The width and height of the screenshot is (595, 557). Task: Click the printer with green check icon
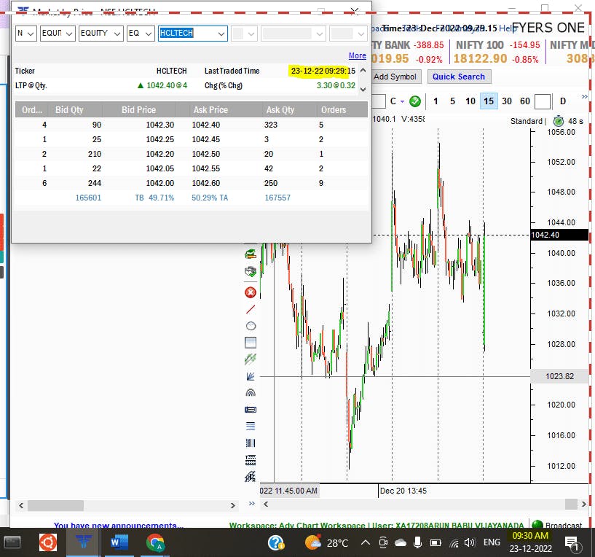(251, 271)
